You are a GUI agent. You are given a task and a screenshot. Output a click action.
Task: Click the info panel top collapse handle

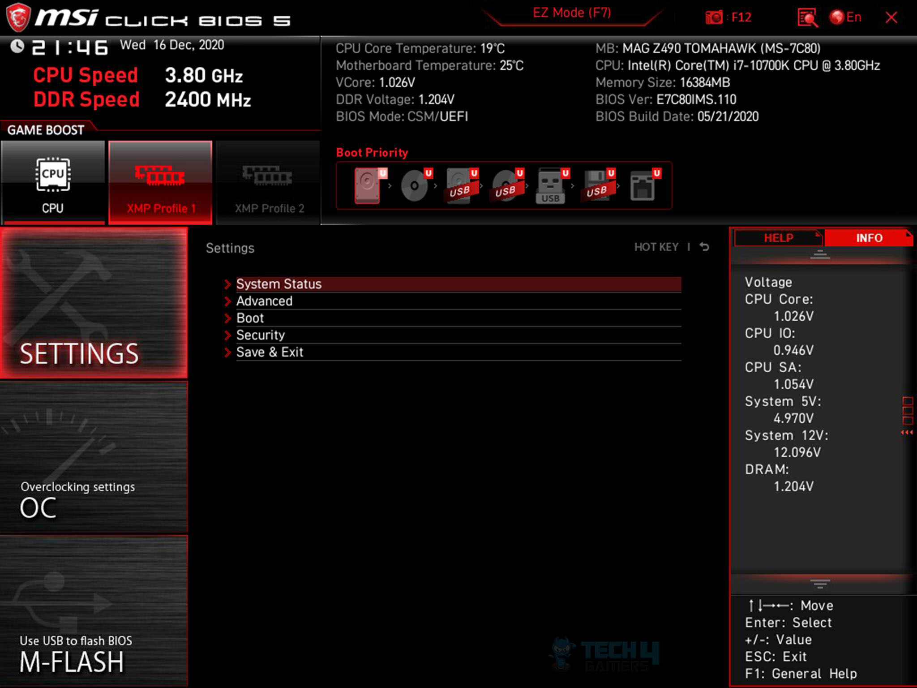tap(820, 255)
